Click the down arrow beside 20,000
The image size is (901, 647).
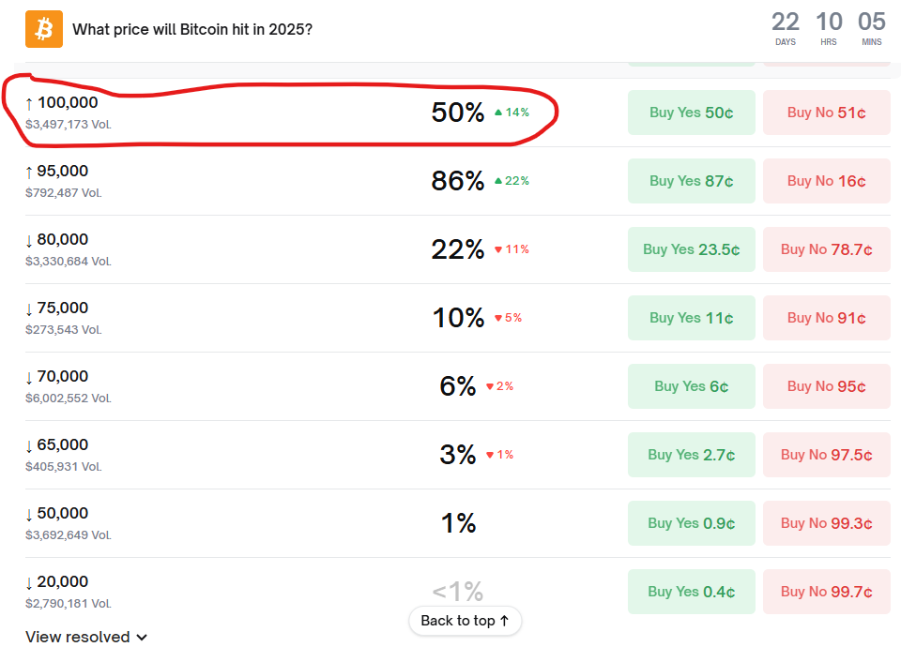tap(29, 582)
